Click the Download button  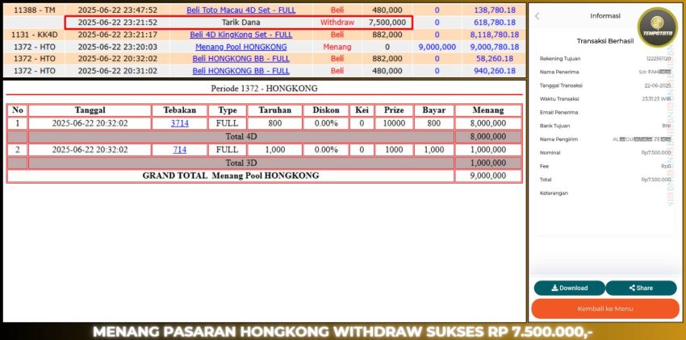569,288
